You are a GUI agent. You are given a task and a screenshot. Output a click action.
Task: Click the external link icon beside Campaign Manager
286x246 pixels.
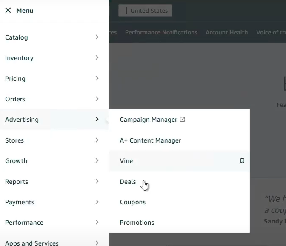[x=182, y=120]
